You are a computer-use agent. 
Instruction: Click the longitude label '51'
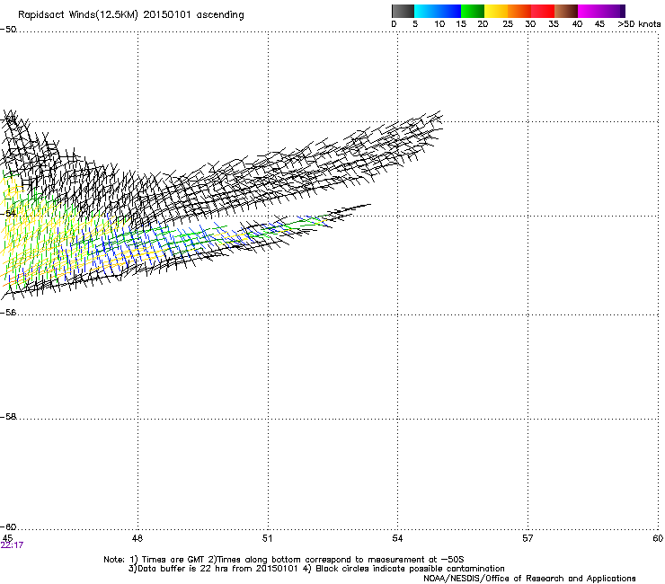(267, 538)
